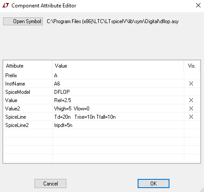Enable visibility for the Prefix row
Viewport: 204px width, 192px height.
pos(192,75)
